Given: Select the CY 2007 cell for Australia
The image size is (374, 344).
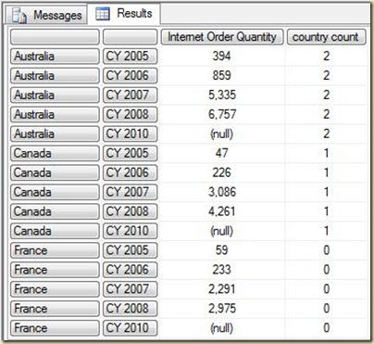Looking at the screenshot, I should pyautogui.click(x=131, y=96).
